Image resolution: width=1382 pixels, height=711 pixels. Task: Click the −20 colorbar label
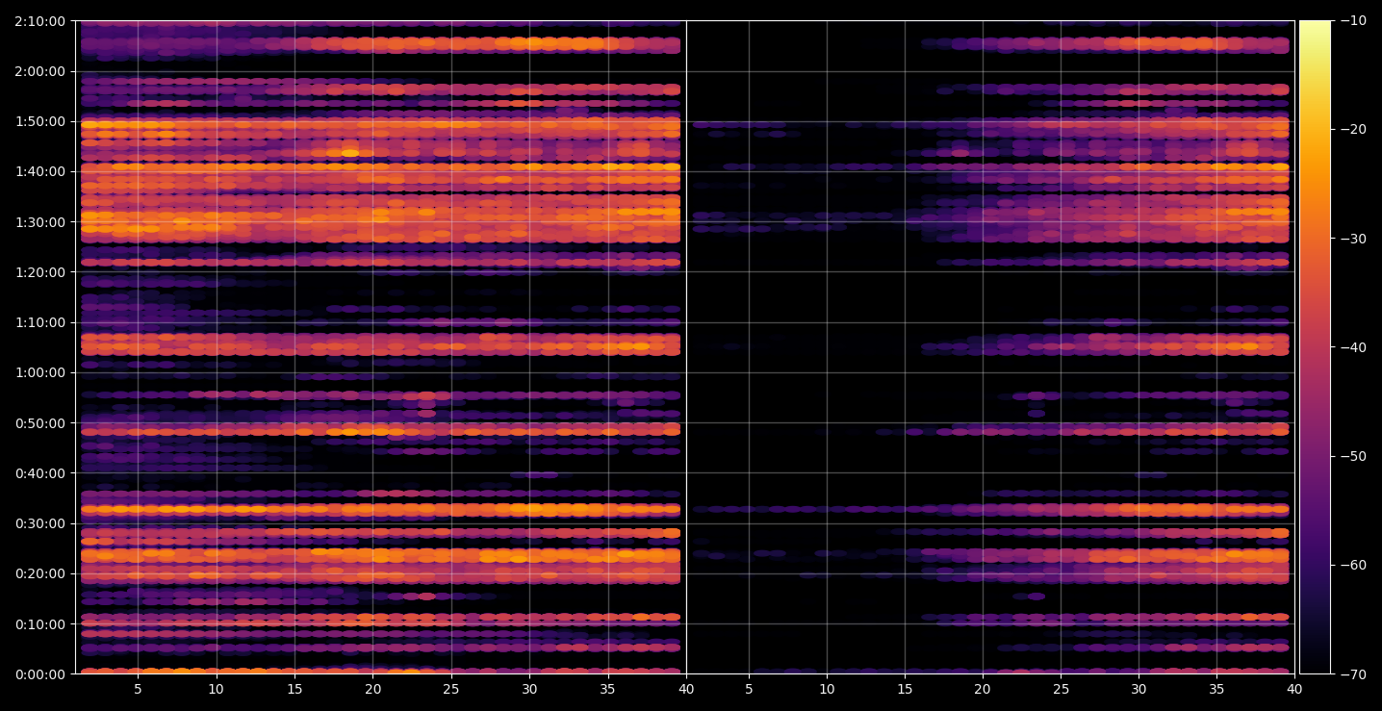(1353, 130)
